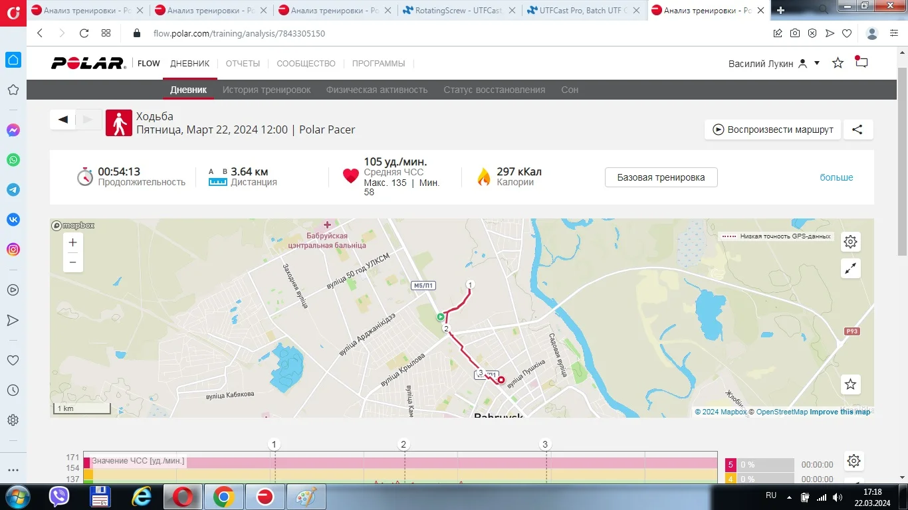Click the Базовая тренировка button

coord(661,177)
